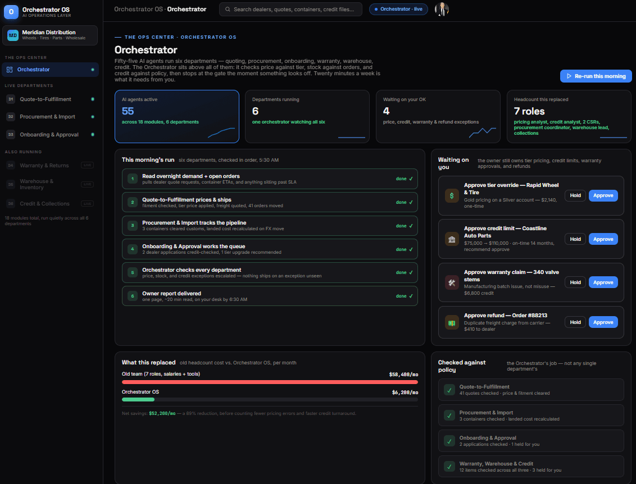Select Orchestrator in the sidebar
The height and width of the screenshot is (484, 636).
(51, 70)
